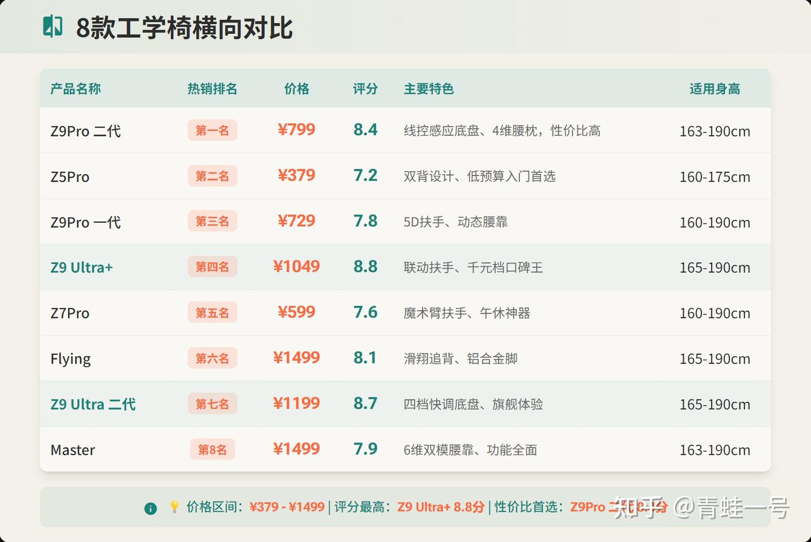This screenshot has width=811, height=542.
Task: Click the 第三名 rank badge
Action: 212,221
